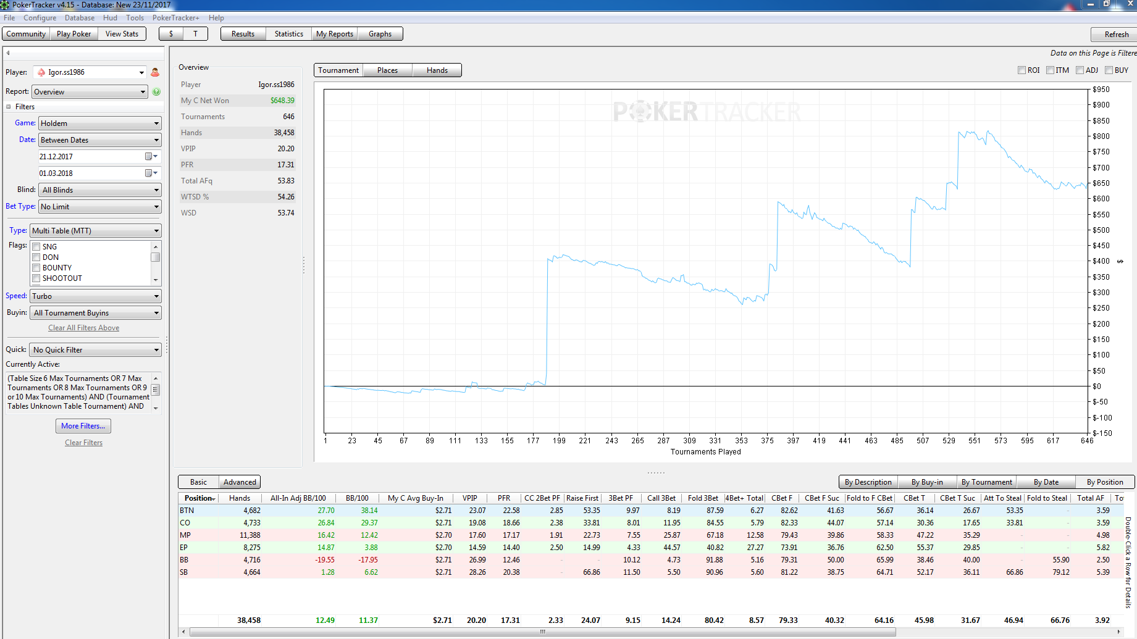Click the green help icon beside Report
Viewport: 1137px width, 639px height.
[x=156, y=92]
